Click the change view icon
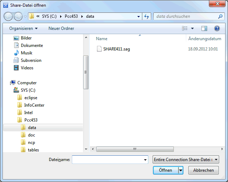Viewport: 228px width, 182px height. pyautogui.click(x=185, y=28)
